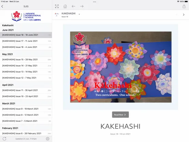Open the share icon
Image resolution: width=189 pixels, height=142 pixels.
coord(184,6)
